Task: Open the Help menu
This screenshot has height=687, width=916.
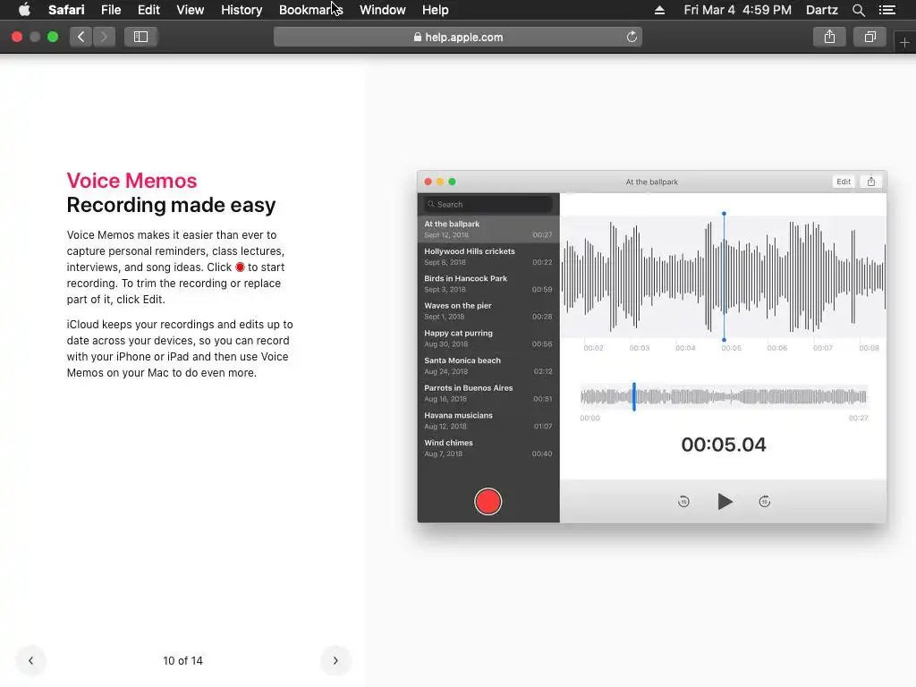Action: click(436, 10)
